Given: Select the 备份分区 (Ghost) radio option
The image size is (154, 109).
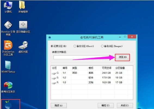Looking at the screenshot, I should point(75,46).
